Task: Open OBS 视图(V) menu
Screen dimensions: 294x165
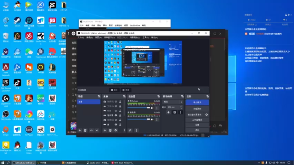Action: tap(98, 37)
